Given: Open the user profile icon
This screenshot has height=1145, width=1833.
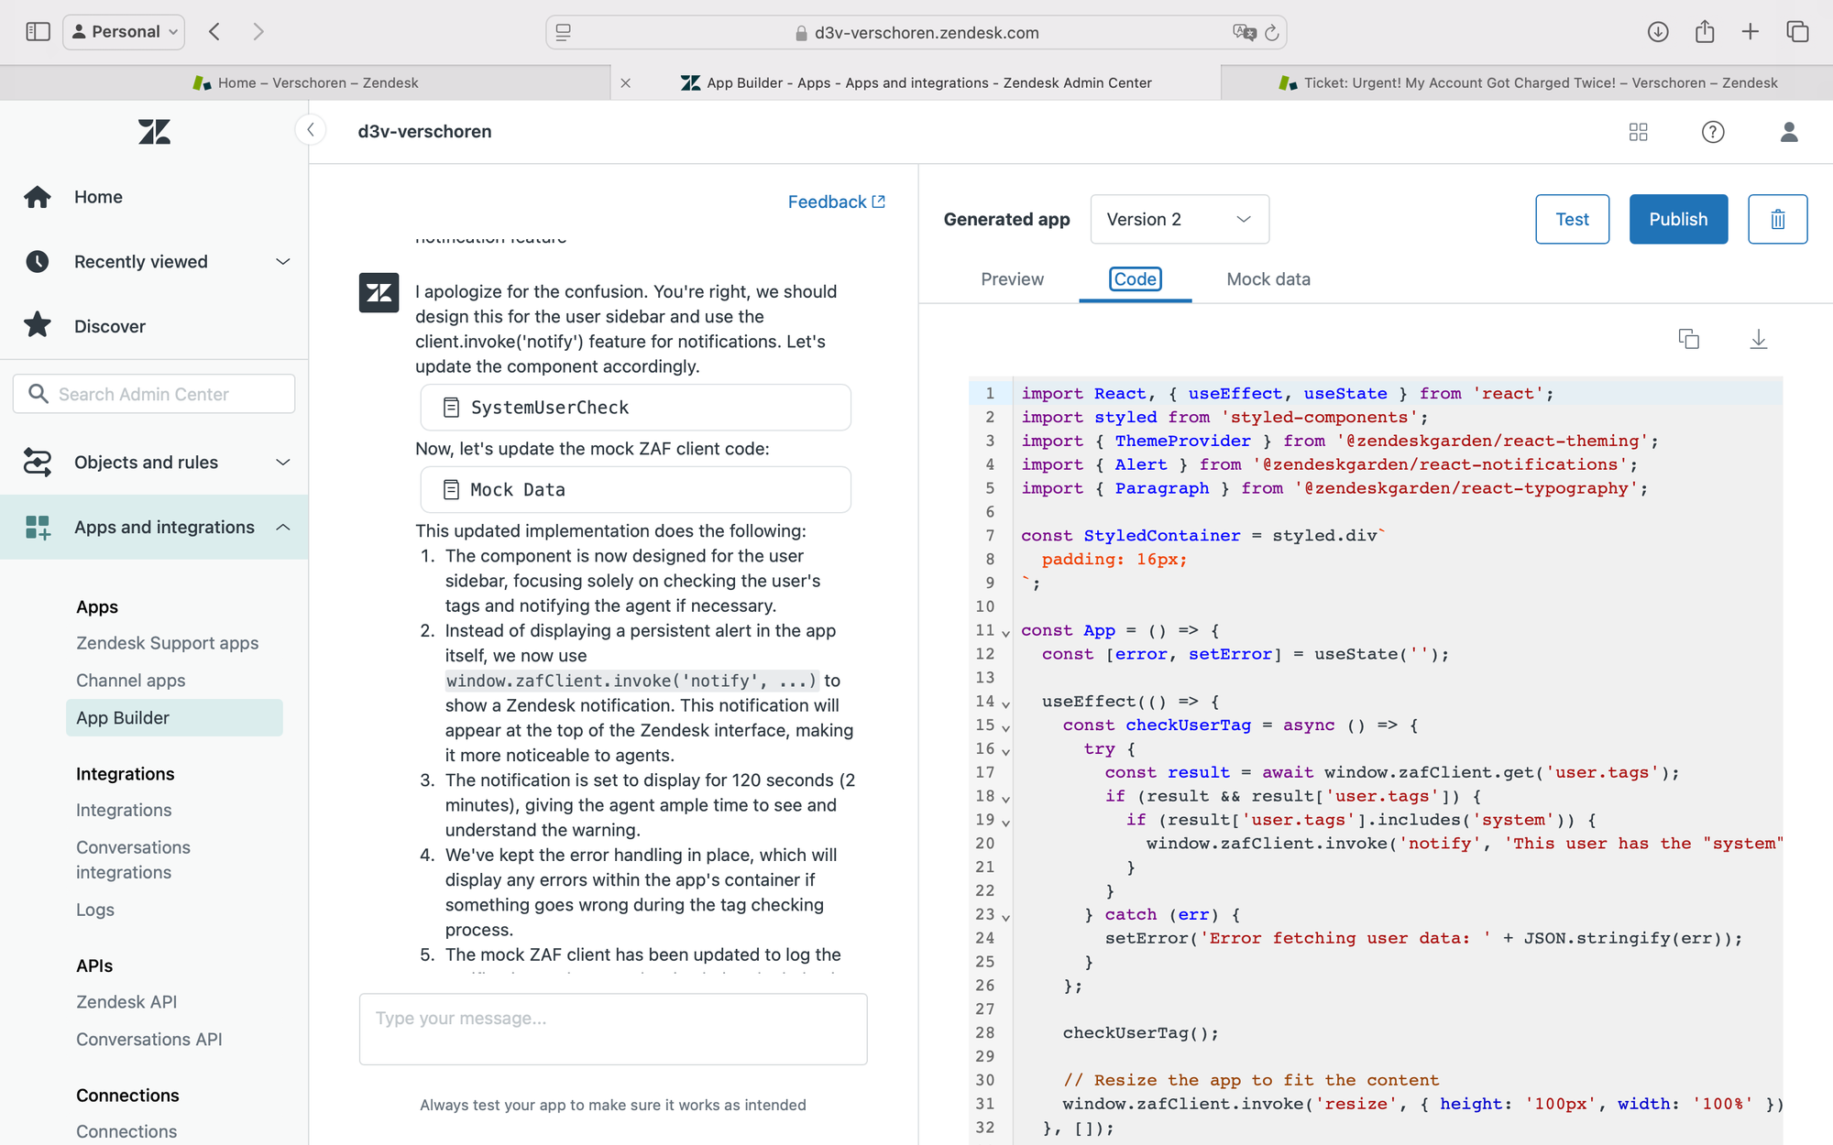Looking at the screenshot, I should [x=1788, y=132].
